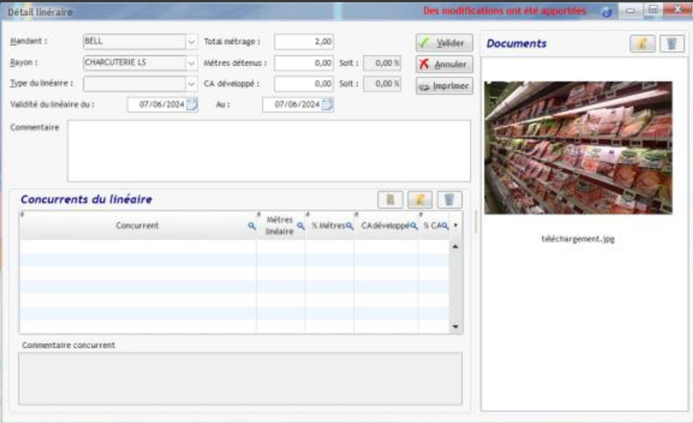693x423 pixels.
Task: Click the new competitor icon above the table
Action: point(390,199)
